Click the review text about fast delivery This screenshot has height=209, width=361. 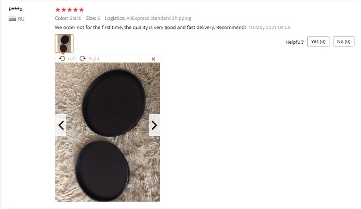coord(150,28)
